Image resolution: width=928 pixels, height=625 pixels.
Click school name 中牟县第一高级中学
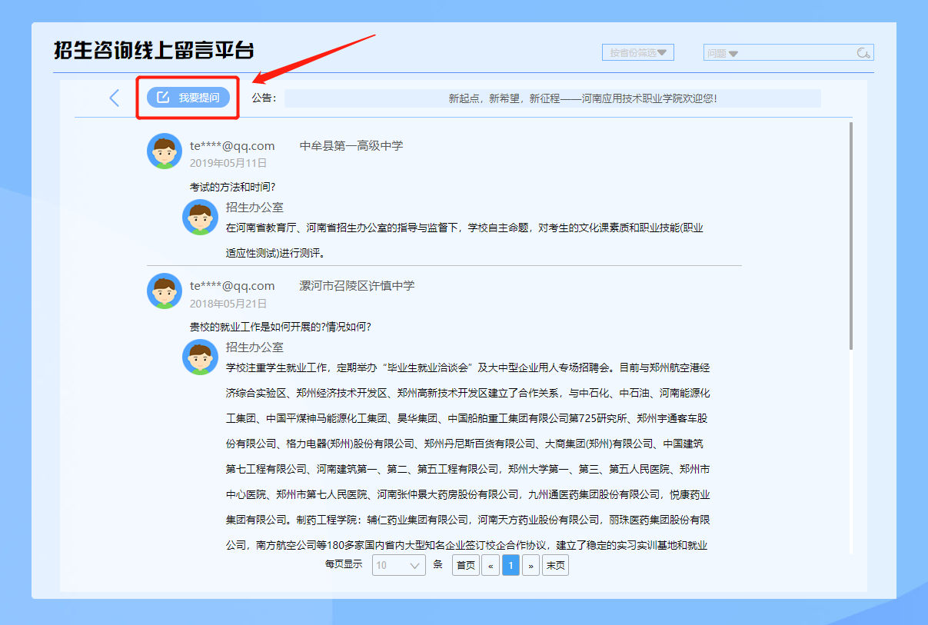(x=351, y=145)
